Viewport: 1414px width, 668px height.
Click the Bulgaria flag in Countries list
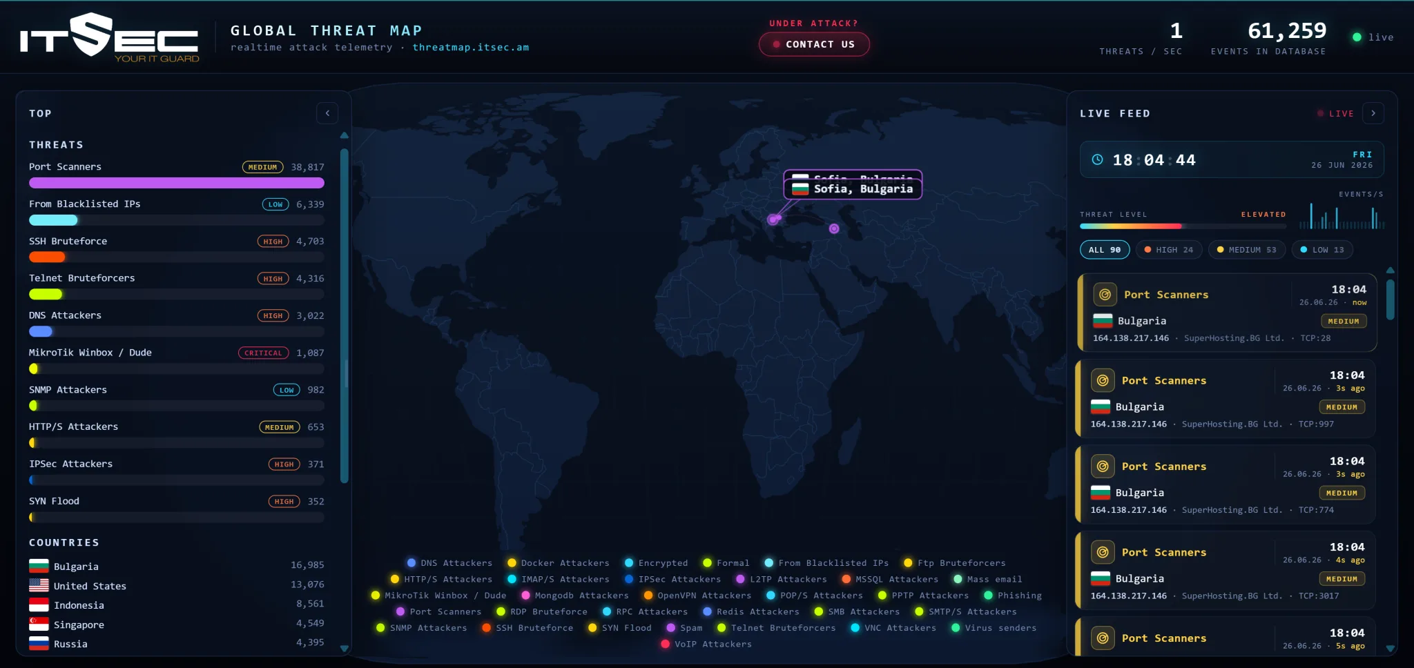pyautogui.click(x=39, y=566)
